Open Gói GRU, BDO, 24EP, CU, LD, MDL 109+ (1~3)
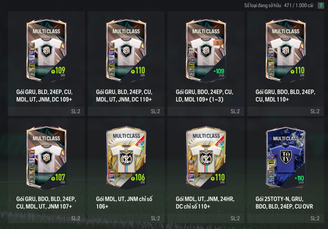The height and width of the screenshot is (229, 328). click(204, 96)
